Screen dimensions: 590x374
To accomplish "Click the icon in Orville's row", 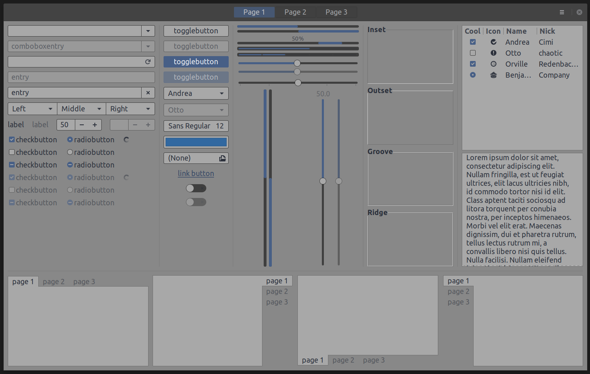I will point(494,64).
